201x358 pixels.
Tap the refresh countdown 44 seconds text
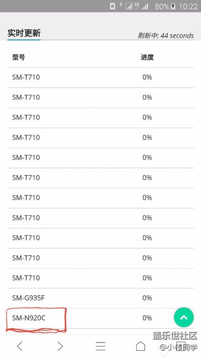point(166,36)
